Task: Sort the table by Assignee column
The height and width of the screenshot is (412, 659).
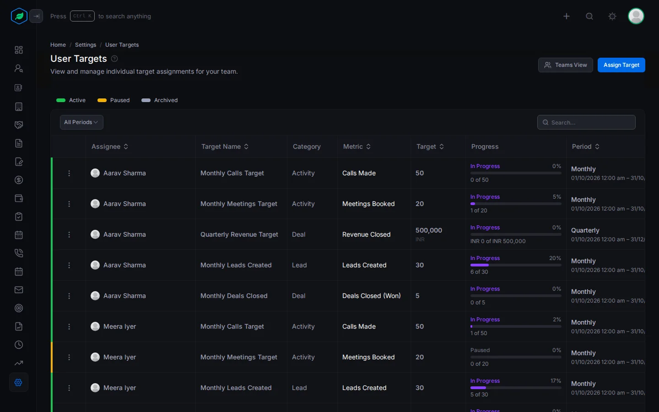Action: [x=110, y=146]
